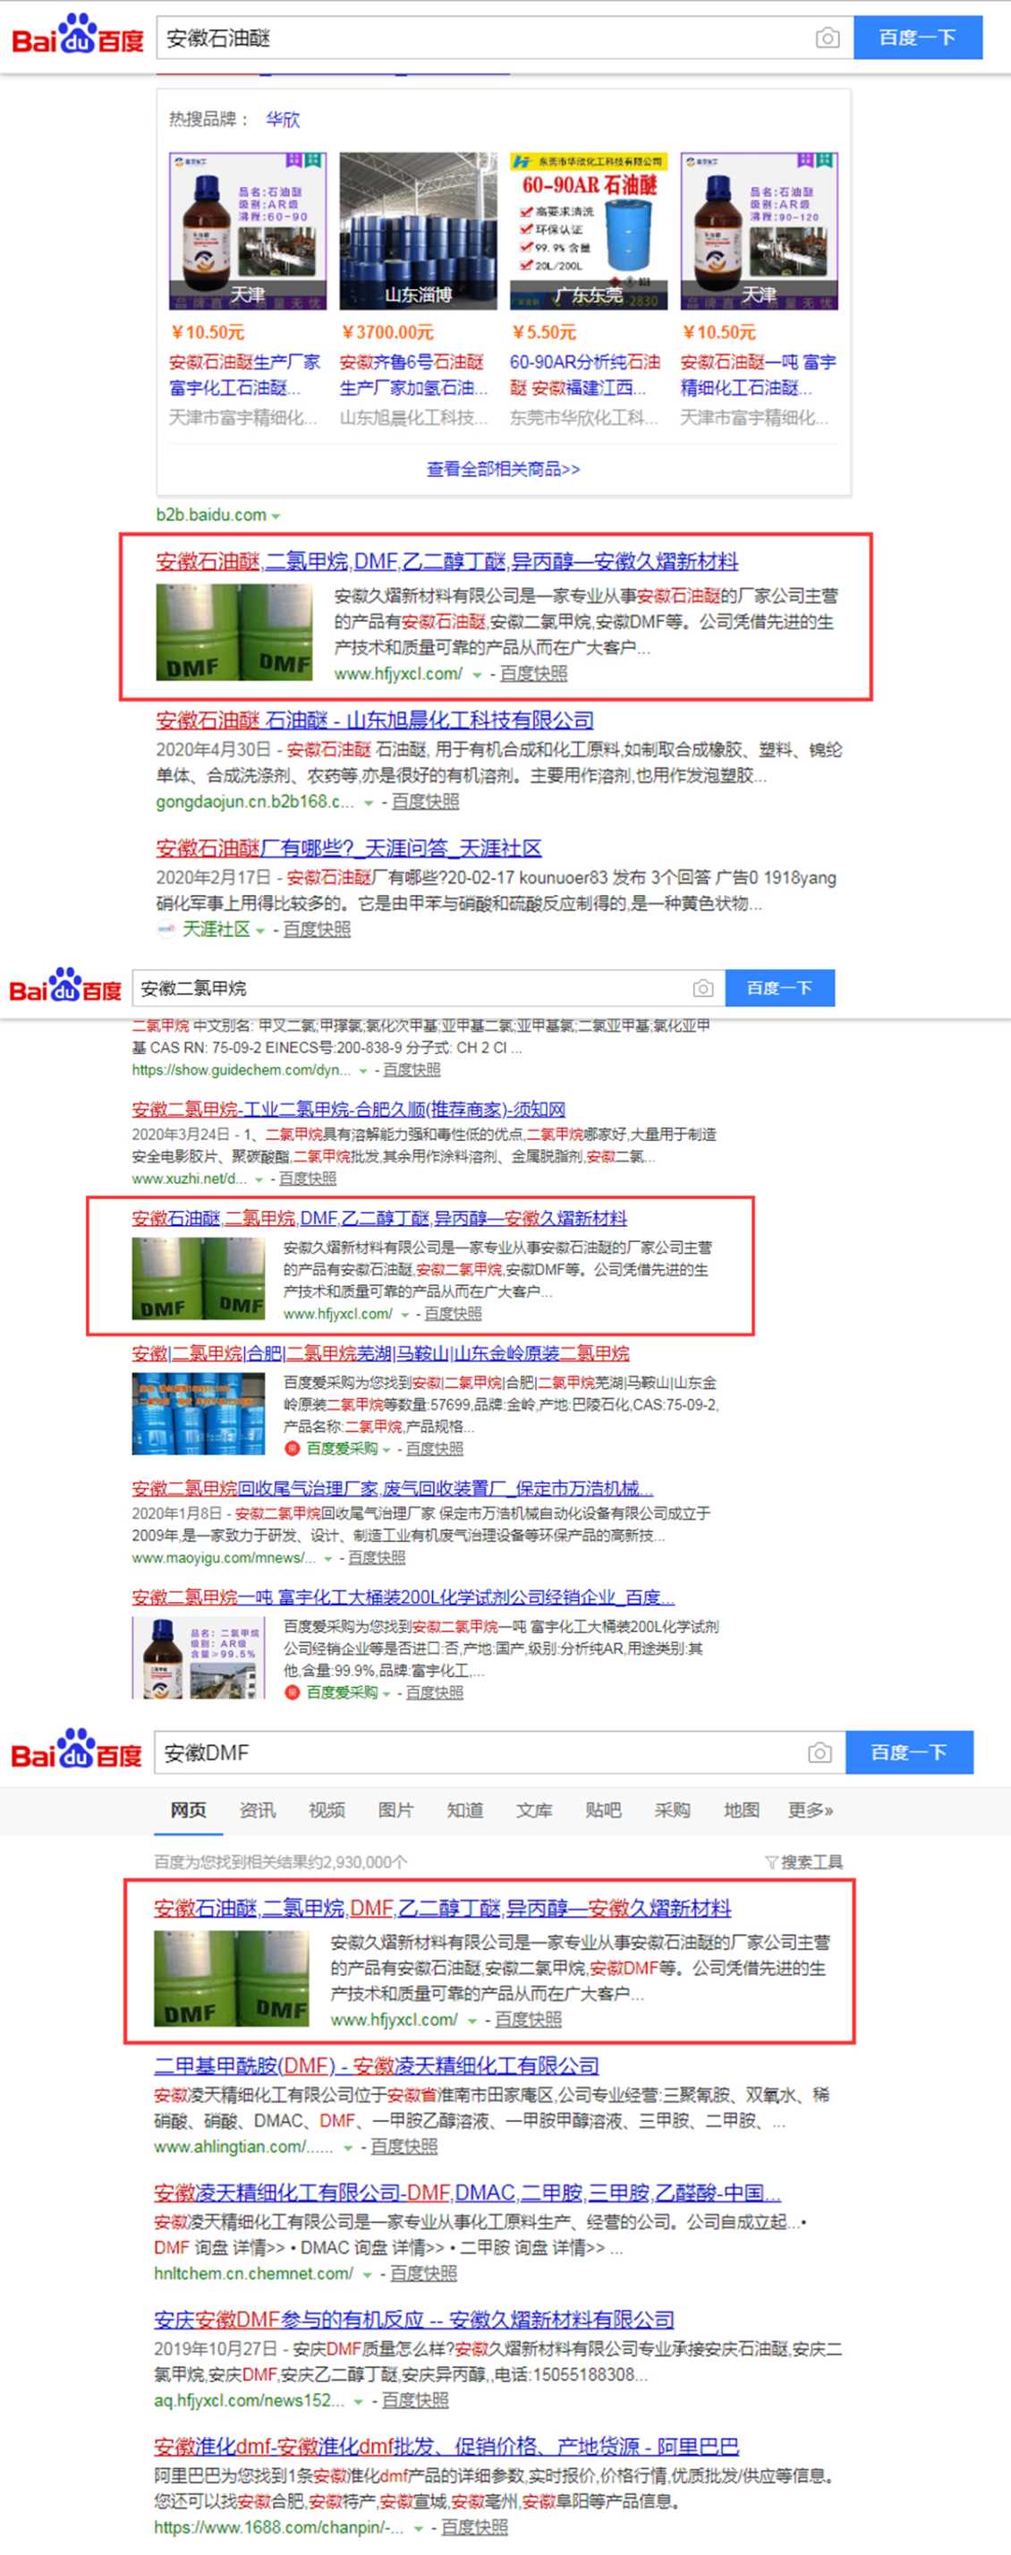Click red 百度爱采购 icon under 山东金岭原装二氯甲烷 result

point(293,1449)
